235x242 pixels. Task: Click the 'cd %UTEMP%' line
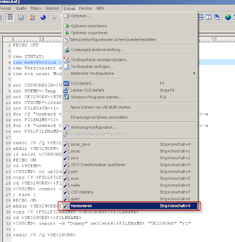(27, 166)
